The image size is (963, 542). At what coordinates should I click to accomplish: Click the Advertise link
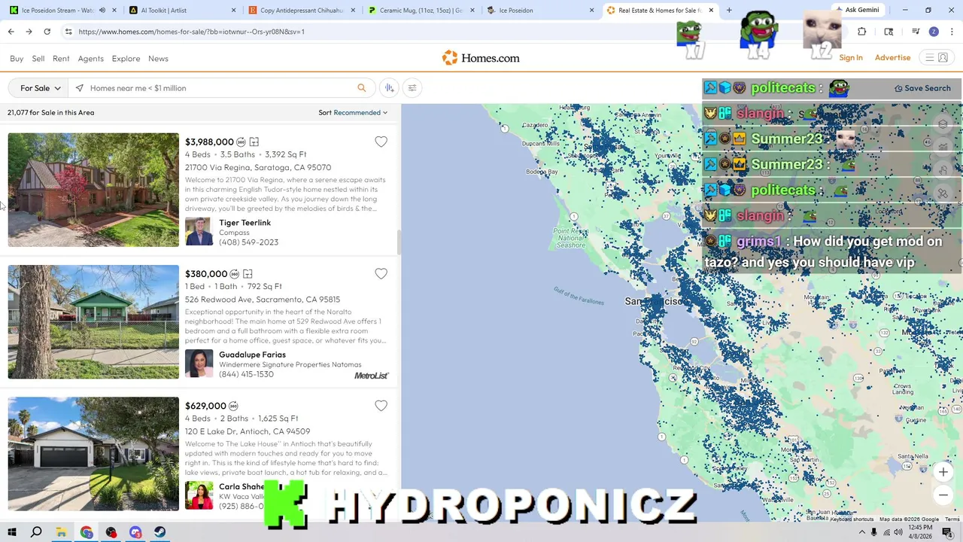coord(892,58)
